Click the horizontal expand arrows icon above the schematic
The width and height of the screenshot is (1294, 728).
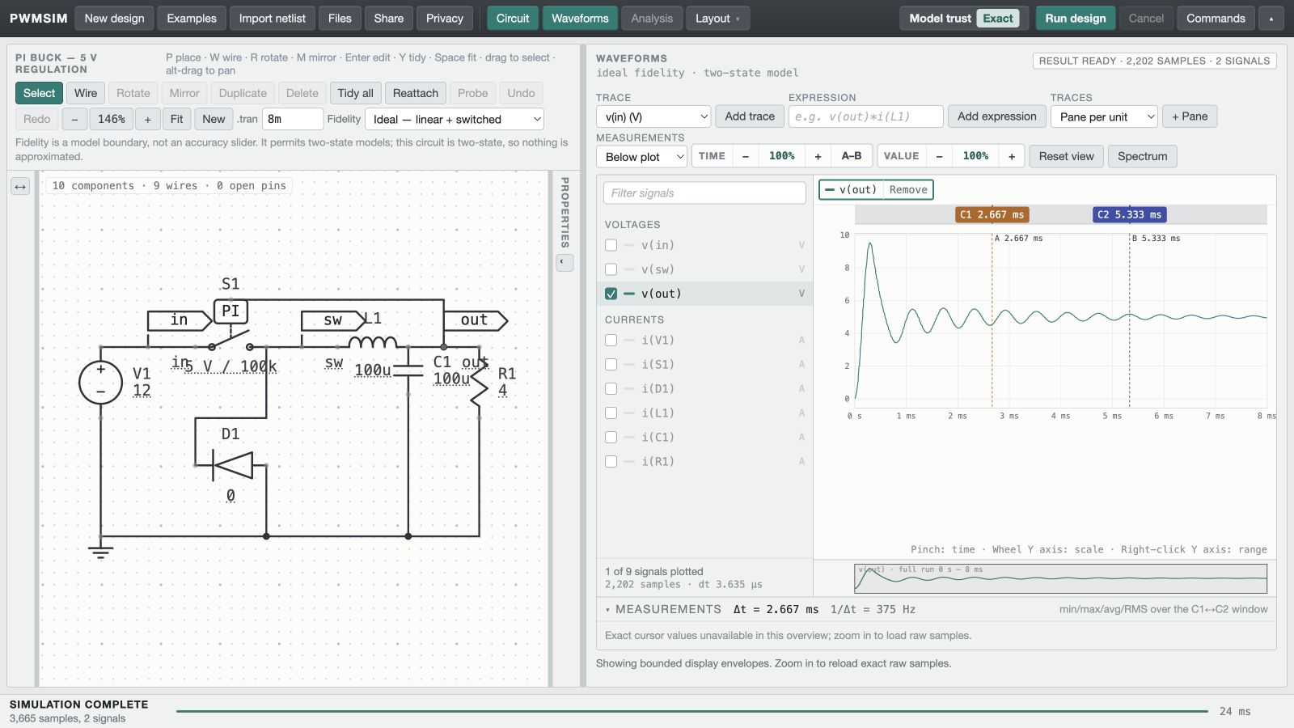pos(20,187)
